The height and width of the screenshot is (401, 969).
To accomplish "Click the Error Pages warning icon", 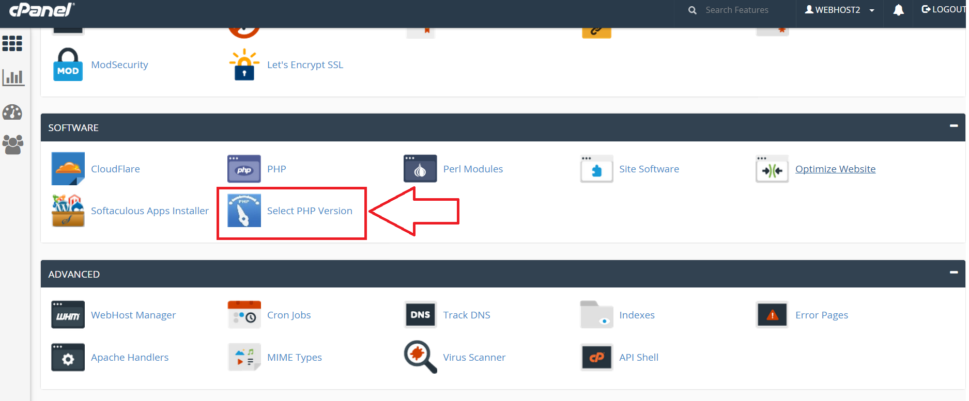I will pyautogui.click(x=772, y=315).
